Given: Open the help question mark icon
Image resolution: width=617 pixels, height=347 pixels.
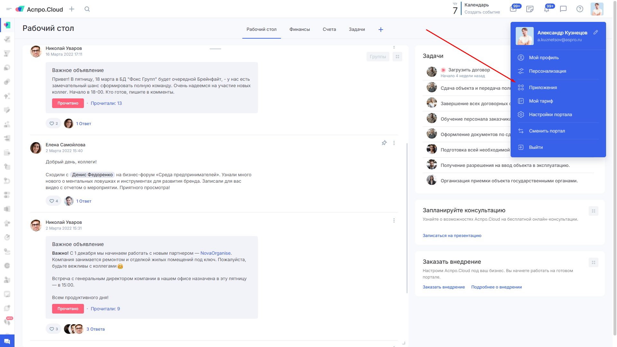Looking at the screenshot, I should pos(580,9).
